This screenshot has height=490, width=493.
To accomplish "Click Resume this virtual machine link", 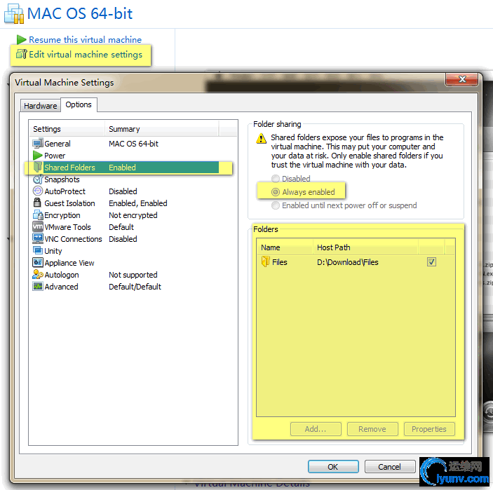I will [86, 39].
